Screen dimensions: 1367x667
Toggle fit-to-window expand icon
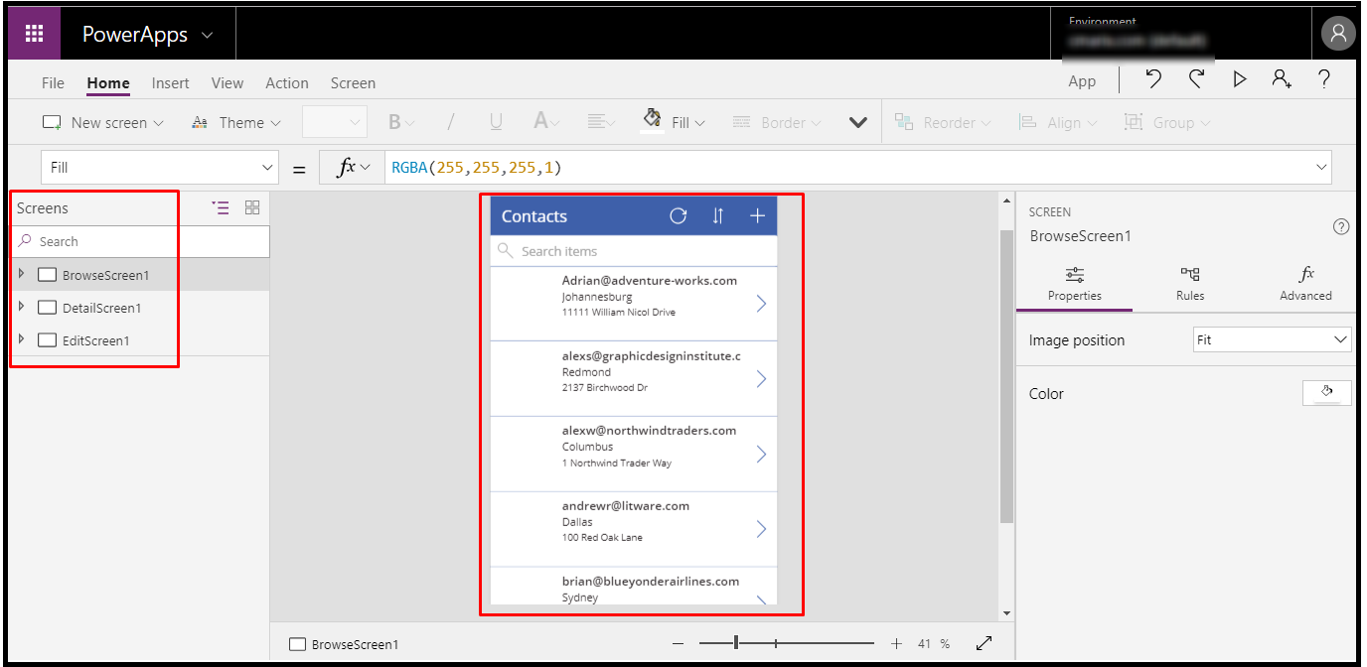[984, 643]
